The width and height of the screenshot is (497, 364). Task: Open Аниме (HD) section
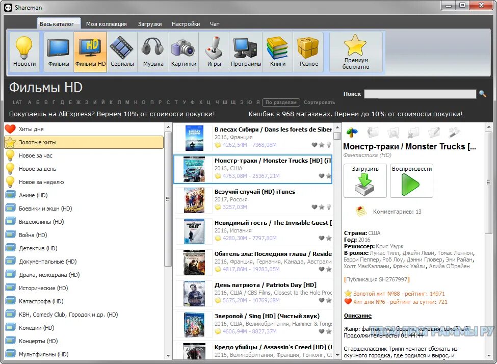tap(84, 195)
